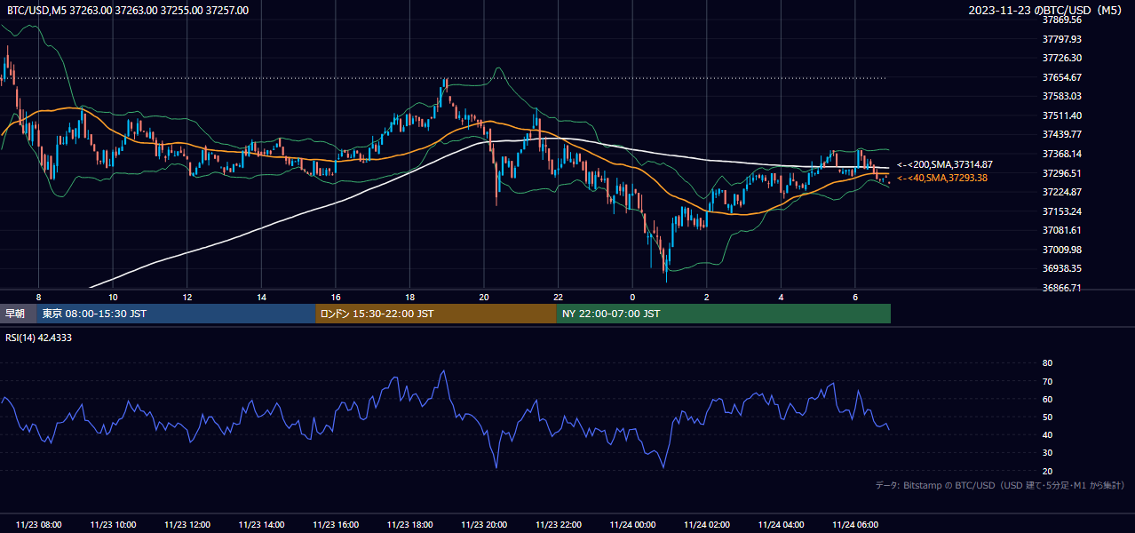Click the '11/23 12:00' time axis label
This screenshot has width=1135, height=533.
point(187,525)
